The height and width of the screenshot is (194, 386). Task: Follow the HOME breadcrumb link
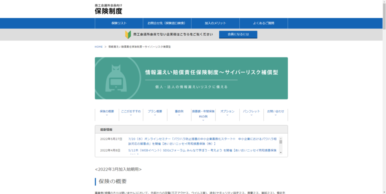98,47
